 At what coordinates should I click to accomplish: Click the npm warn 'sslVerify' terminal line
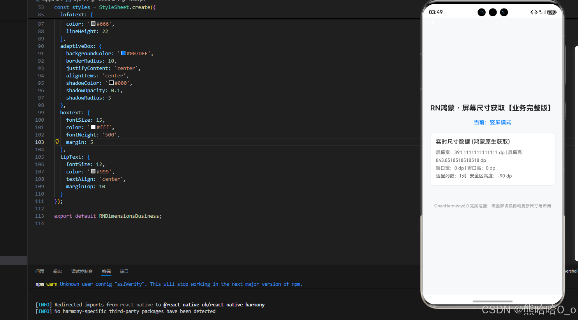169,284
